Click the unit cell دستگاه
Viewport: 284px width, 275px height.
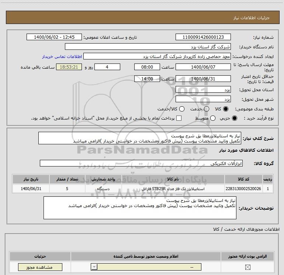pos(103,189)
